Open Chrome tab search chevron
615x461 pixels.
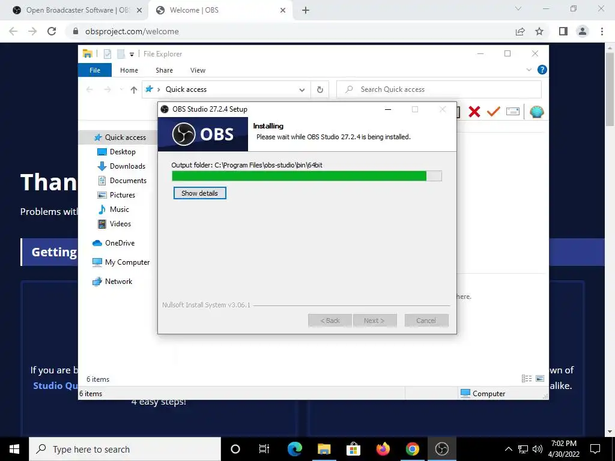(518, 8)
